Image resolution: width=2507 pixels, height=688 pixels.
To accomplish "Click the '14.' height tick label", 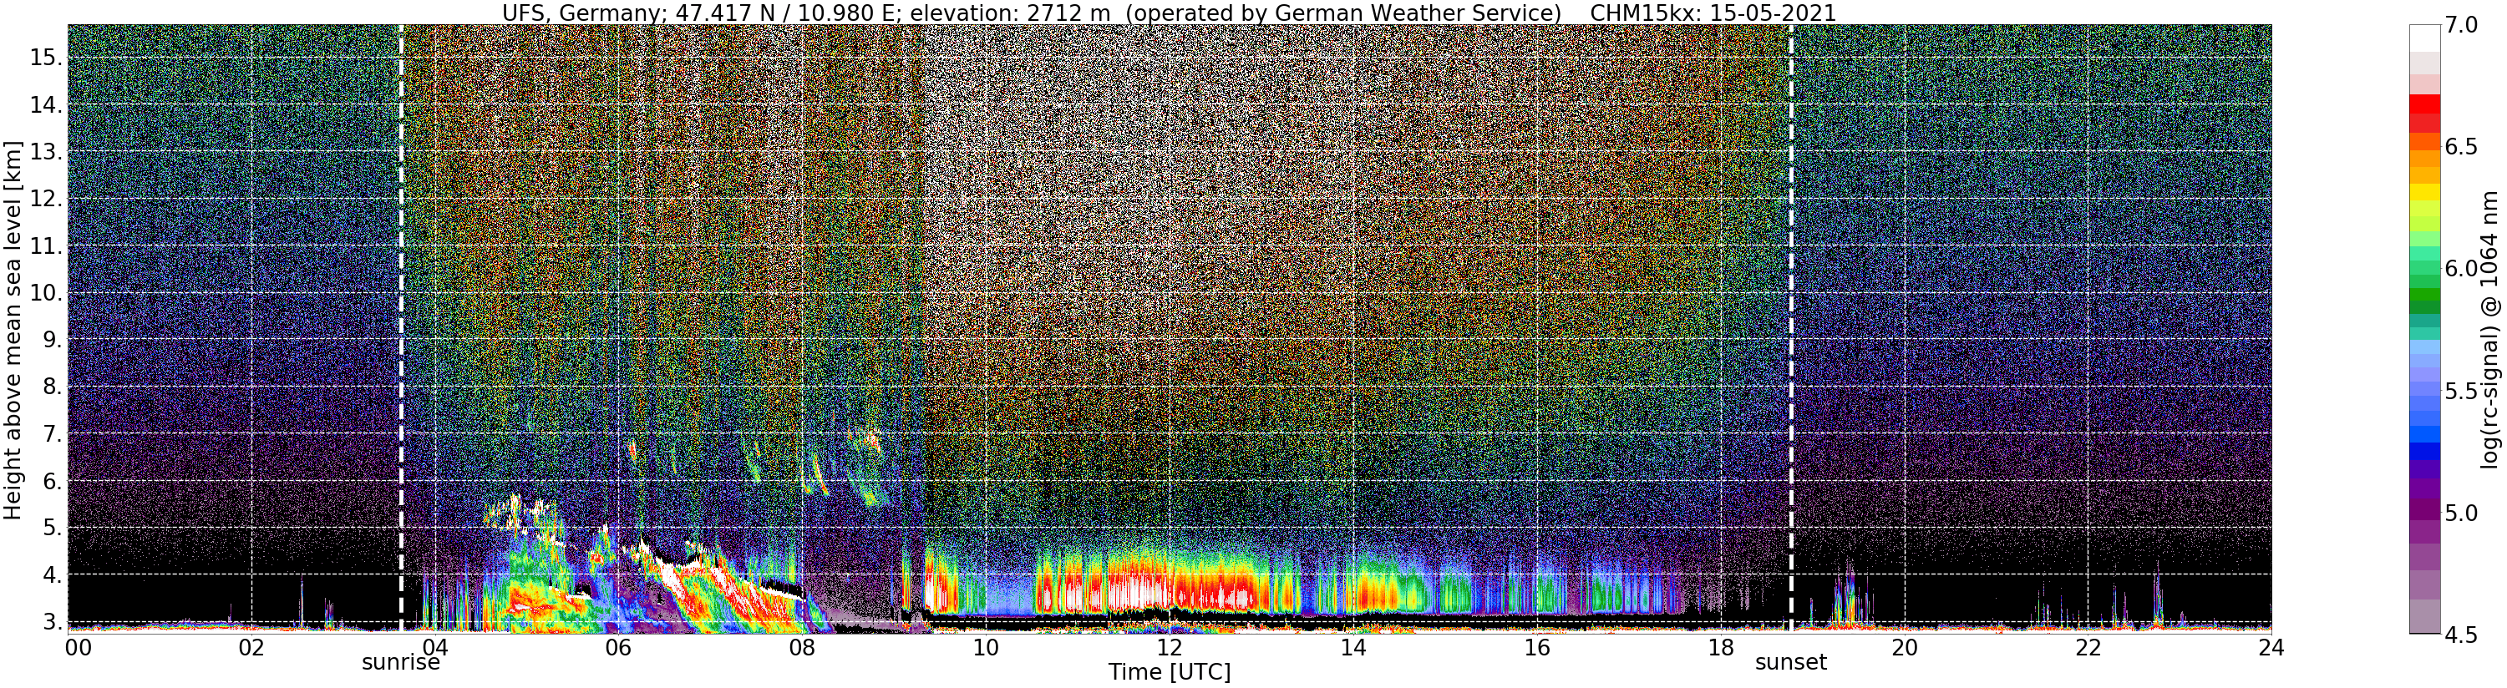I will tap(46, 105).
